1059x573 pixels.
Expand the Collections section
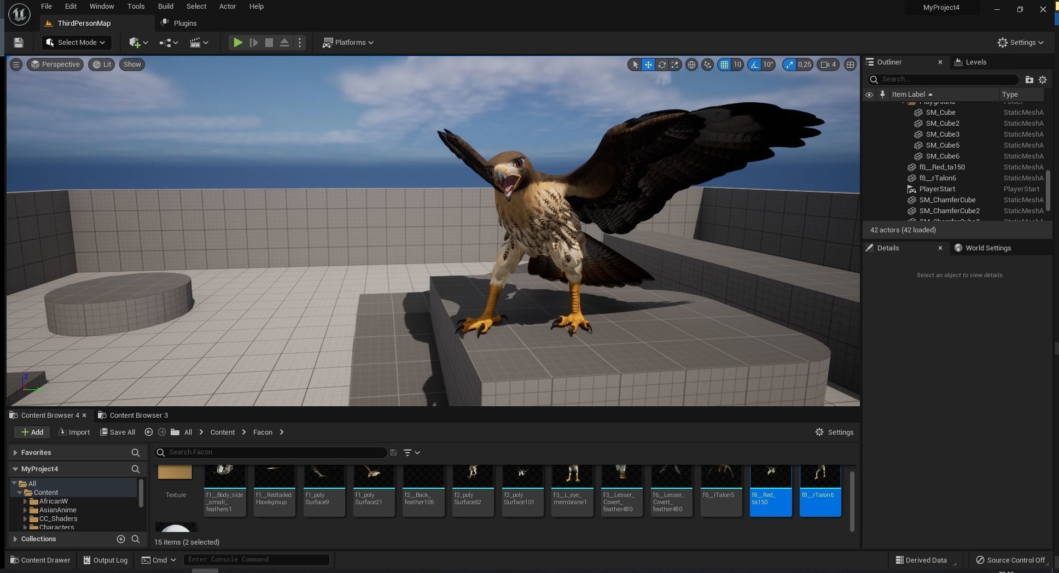coord(15,539)
